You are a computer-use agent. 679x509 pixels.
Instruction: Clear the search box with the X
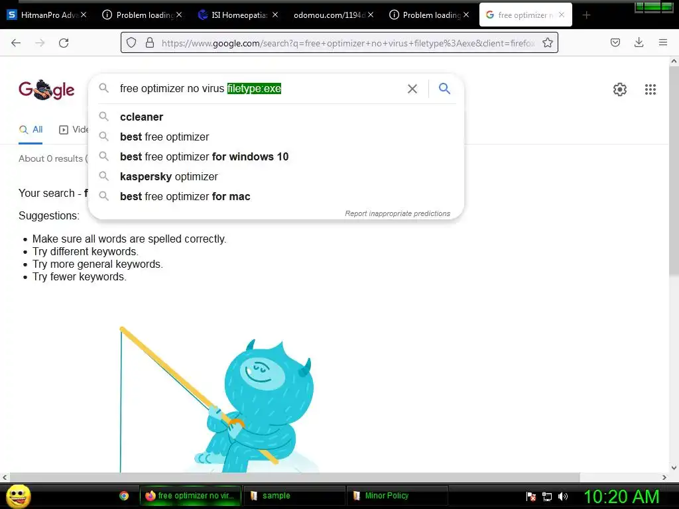pos(412,89)
